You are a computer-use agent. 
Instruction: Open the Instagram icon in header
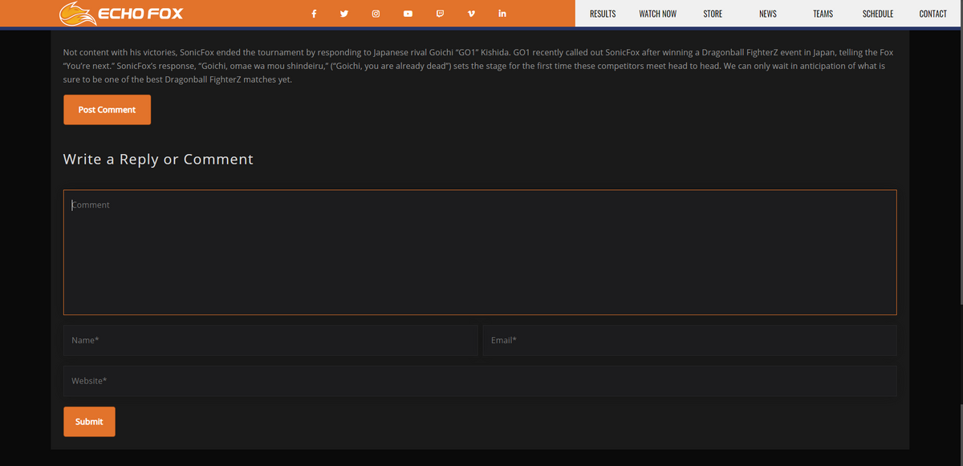pos(376,14)
